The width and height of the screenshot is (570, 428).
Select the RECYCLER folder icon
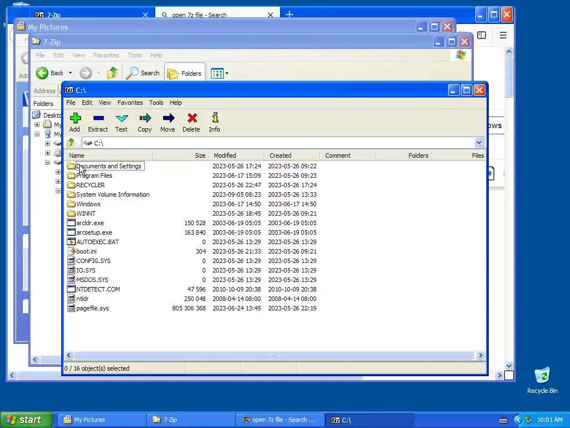71,185
